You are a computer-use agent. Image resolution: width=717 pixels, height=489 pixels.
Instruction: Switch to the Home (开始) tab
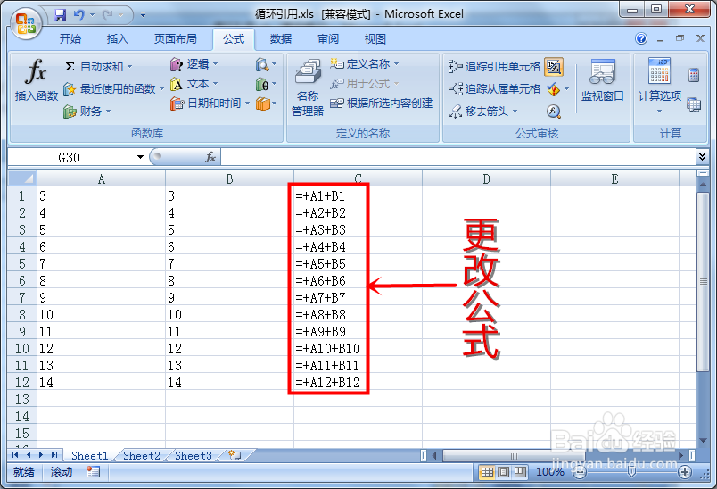[x=70, y=39]
